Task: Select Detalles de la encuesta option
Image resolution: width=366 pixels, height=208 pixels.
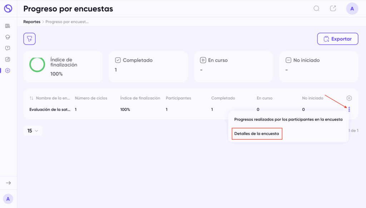Action: pos(257,134)
